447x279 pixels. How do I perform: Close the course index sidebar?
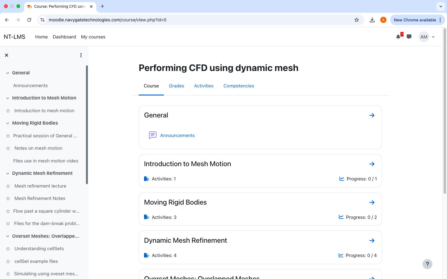pos(7,55)
